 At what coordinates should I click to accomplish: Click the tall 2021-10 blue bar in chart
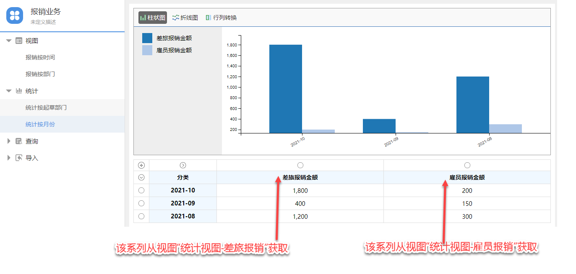pos(285,89)
